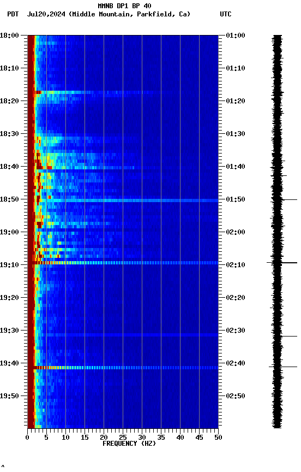Screen dimensions: 301x472
Task: Click the 50 Hz axis tick label
Action: tap(218, 438)
